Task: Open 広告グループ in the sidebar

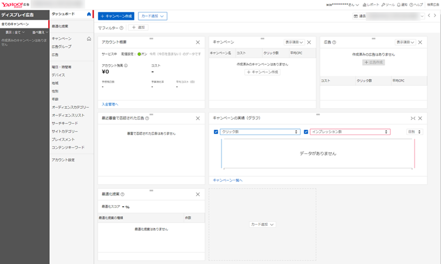Action: [x=61, y=46]
